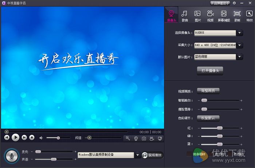Click the 640 x 480 capture size field

tap(215, 45)
